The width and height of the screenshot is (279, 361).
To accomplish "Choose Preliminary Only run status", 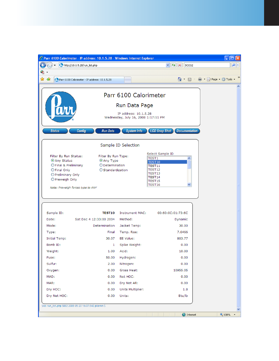I will pos(53,175).
